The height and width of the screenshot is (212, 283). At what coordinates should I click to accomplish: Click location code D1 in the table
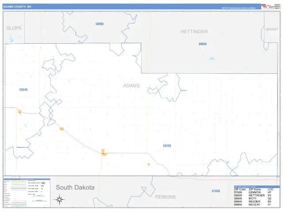point(269,205)
